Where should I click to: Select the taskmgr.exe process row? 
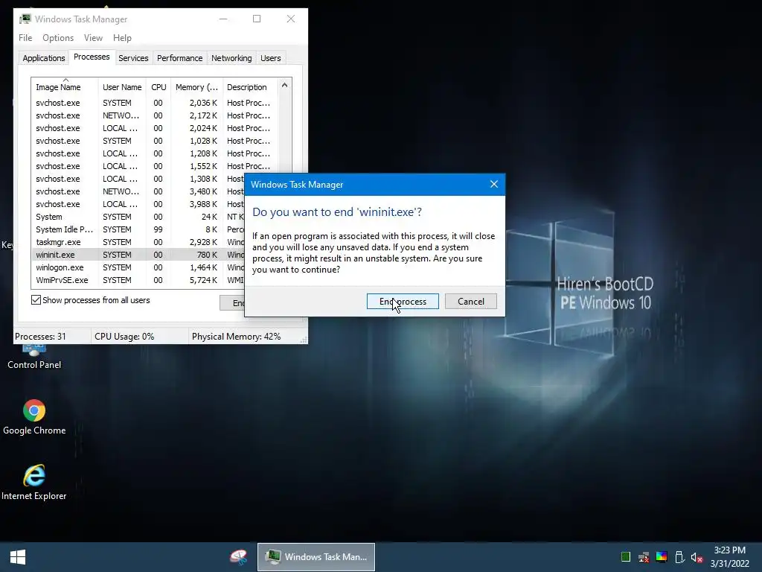click(138, 242)
